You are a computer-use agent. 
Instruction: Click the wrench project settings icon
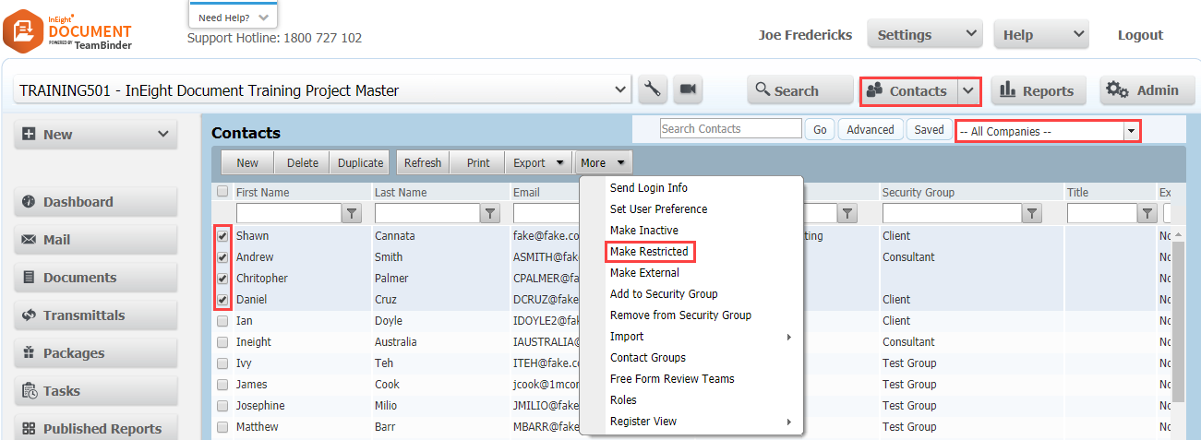(653, 89)
